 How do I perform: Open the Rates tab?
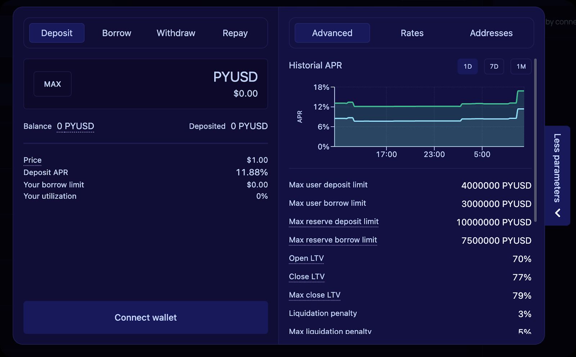tap(412, 33)
